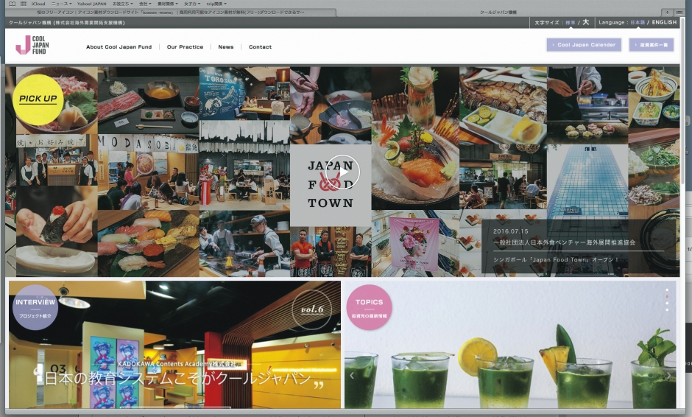Open Cool Japan Calender button
692x417 pixels.
click(584, 45)
